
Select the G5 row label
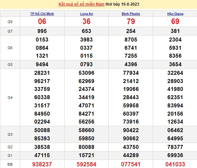[x=10, y=65]
